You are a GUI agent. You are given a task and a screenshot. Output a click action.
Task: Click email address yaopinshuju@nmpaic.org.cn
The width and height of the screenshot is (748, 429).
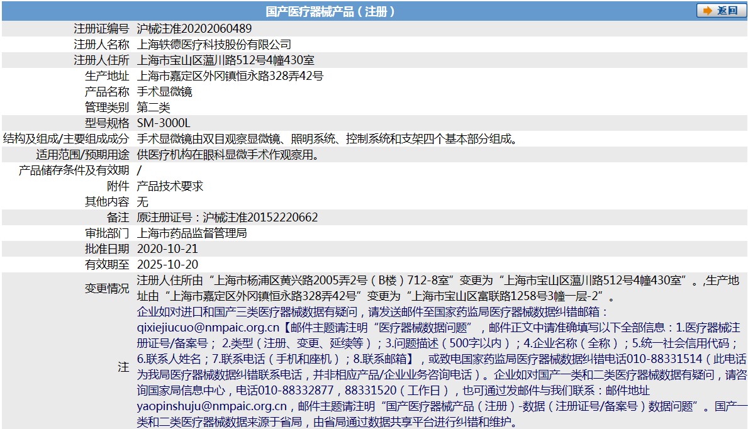pos(212,406)
